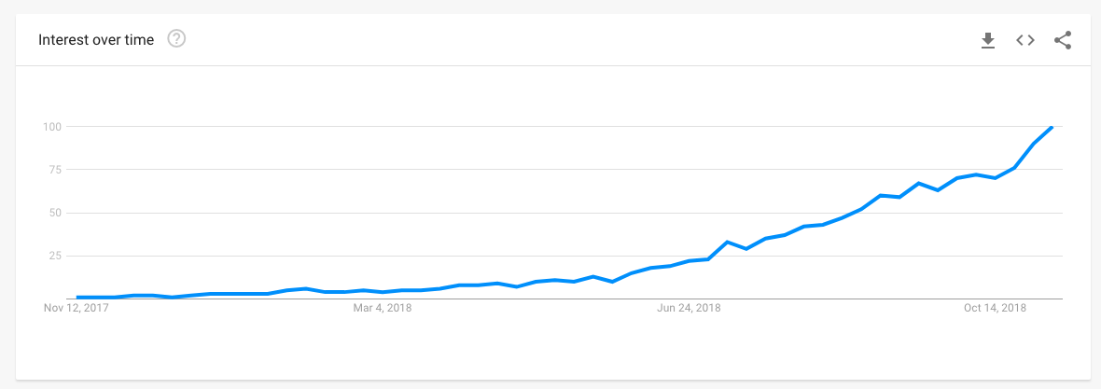Screen dimensions: 1101x389
Task: Click the Mar 4, 2018 date label
Action: coord(383,308)
